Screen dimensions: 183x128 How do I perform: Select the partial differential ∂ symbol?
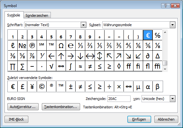pos(148,56)
